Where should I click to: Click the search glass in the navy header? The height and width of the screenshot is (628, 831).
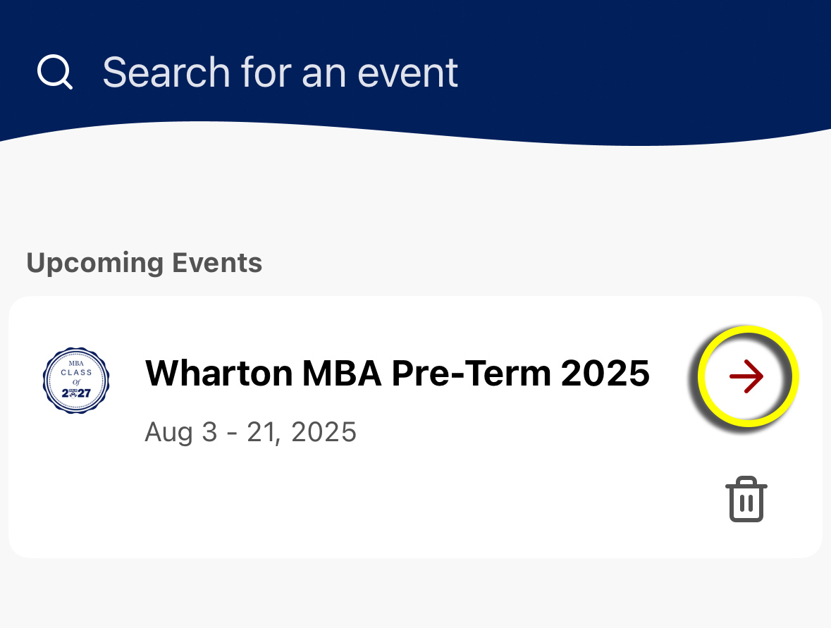pos(54,72)
